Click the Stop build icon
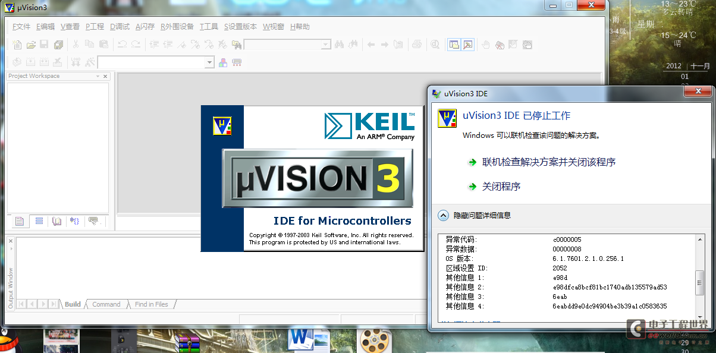The height and width of the screenshot is (353, 716). click(58, 62)
